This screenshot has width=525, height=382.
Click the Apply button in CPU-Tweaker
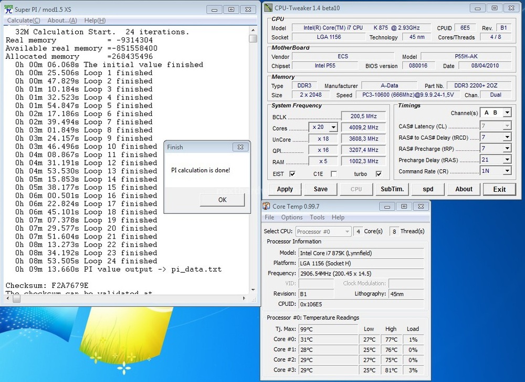click(285, 189)
